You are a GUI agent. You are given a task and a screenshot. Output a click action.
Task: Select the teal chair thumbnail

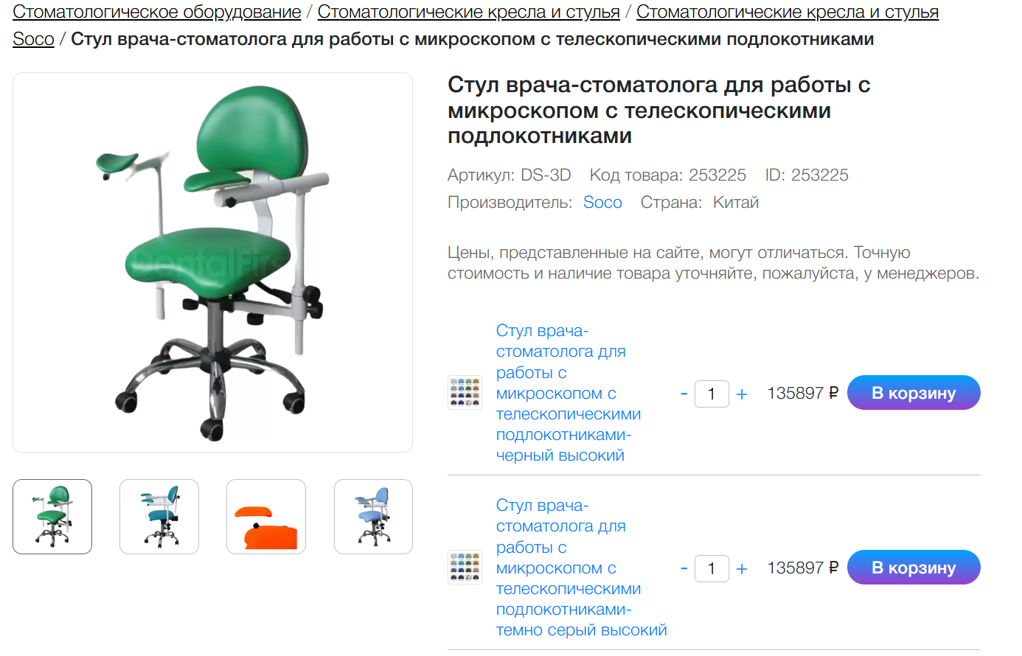[159, 517]
